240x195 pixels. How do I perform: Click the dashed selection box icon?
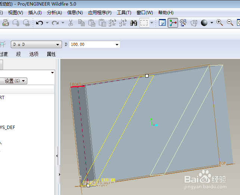tap(144, 23)
